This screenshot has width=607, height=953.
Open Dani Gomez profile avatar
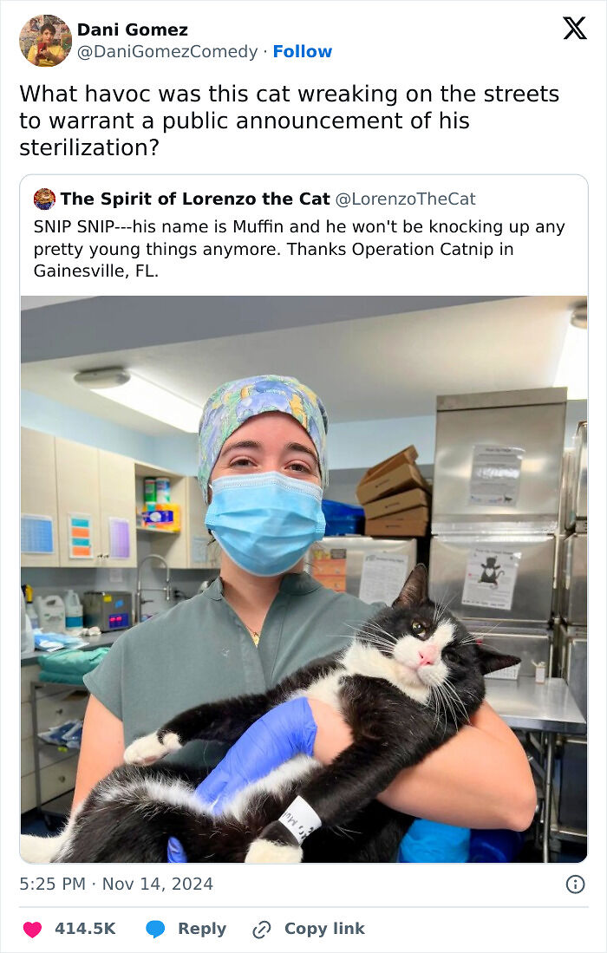tap(46, 41)
